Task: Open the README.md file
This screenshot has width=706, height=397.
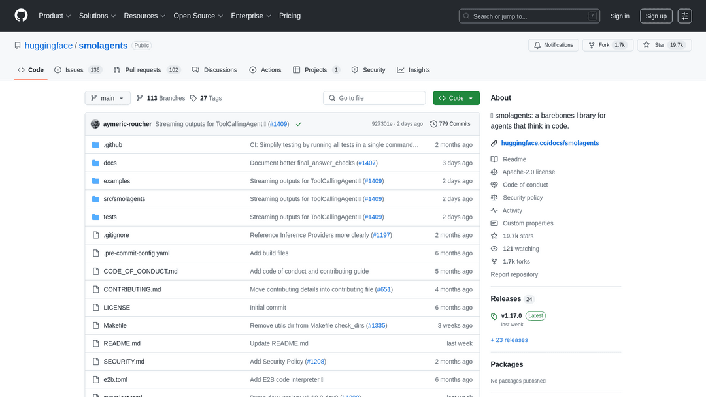Action: pos(122,343)
